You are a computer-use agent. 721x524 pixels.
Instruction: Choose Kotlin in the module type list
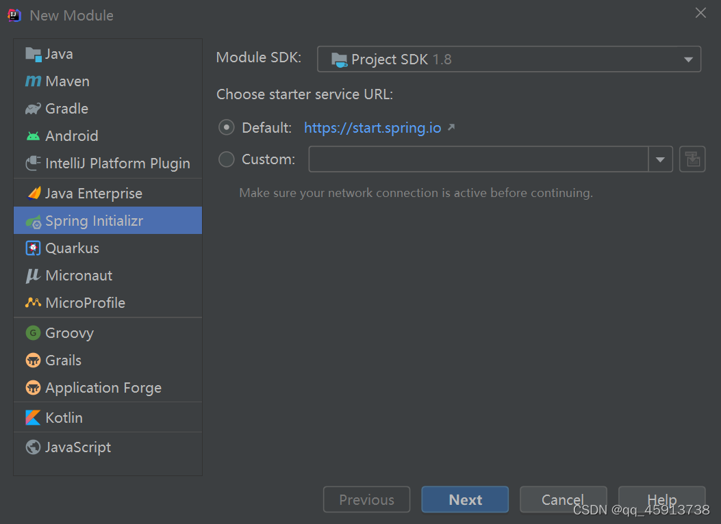click(107, 418)
